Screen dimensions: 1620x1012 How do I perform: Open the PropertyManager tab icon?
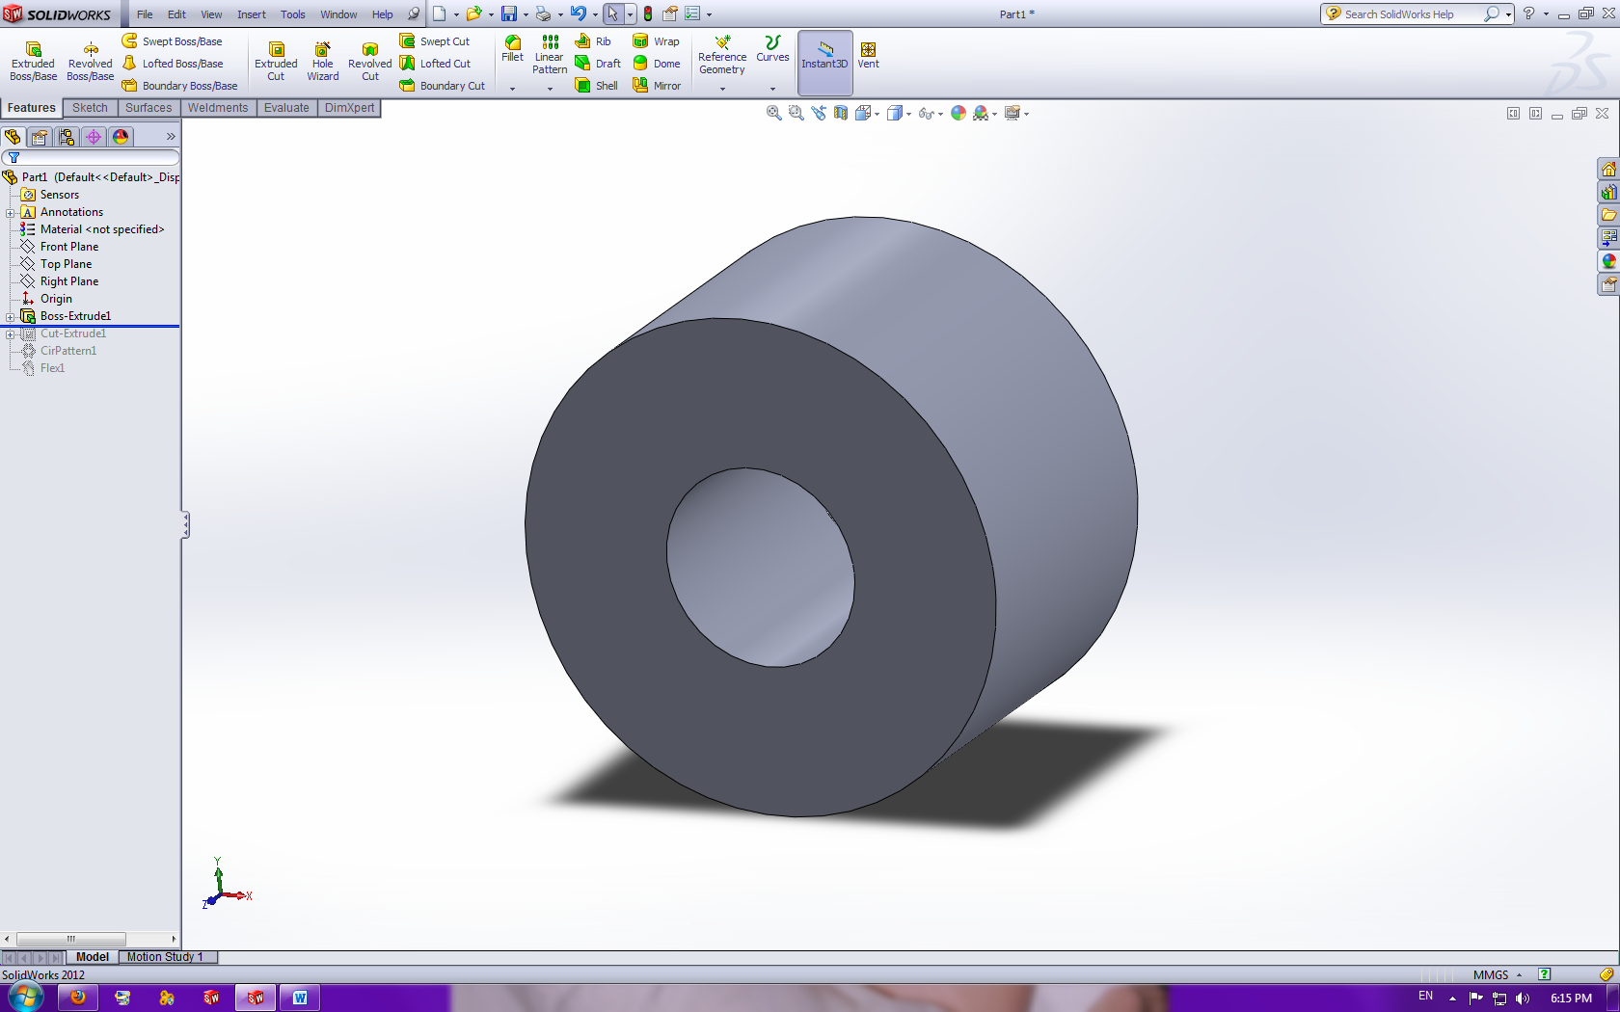pos(40,137)
